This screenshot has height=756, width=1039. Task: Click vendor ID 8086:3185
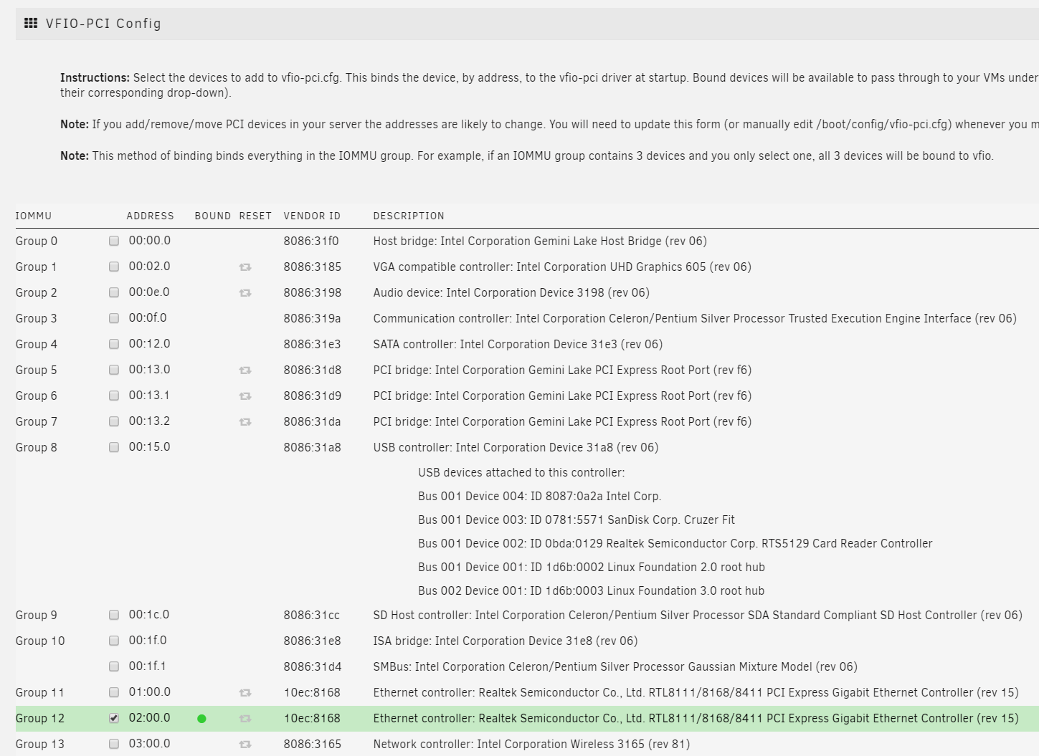pos(313,267)
